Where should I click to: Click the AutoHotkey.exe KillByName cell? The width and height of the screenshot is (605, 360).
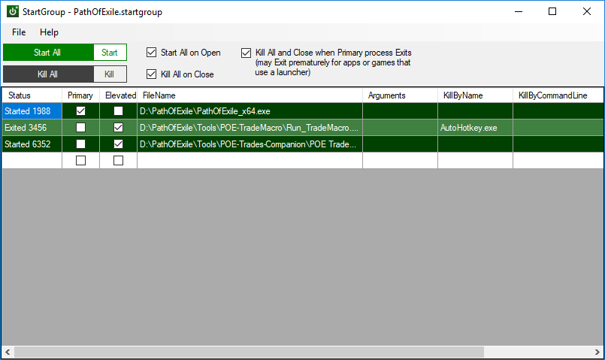click(475, 128)
